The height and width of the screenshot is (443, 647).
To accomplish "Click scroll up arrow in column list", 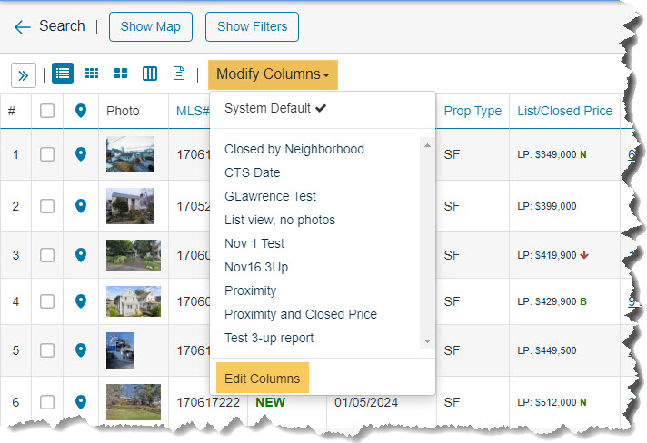I will 427,145.
